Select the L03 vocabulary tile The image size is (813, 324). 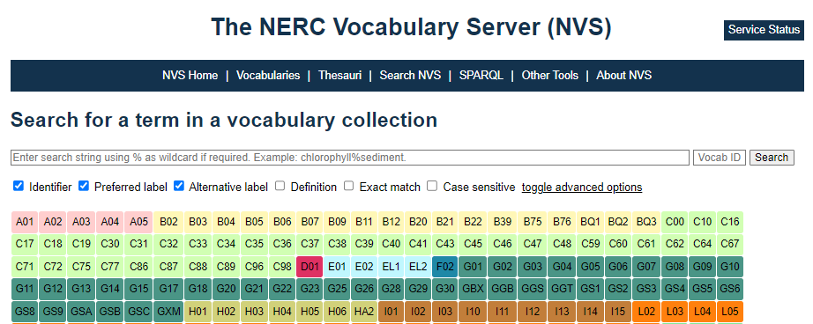tap(675, 312)
